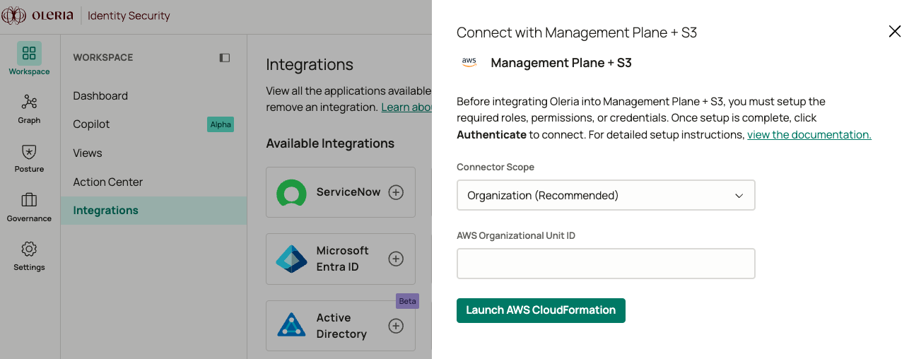Open the view the documentation link

(809, 134)
